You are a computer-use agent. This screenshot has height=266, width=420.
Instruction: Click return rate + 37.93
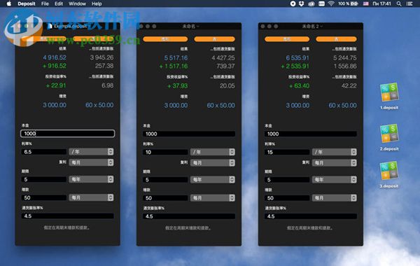177,85
